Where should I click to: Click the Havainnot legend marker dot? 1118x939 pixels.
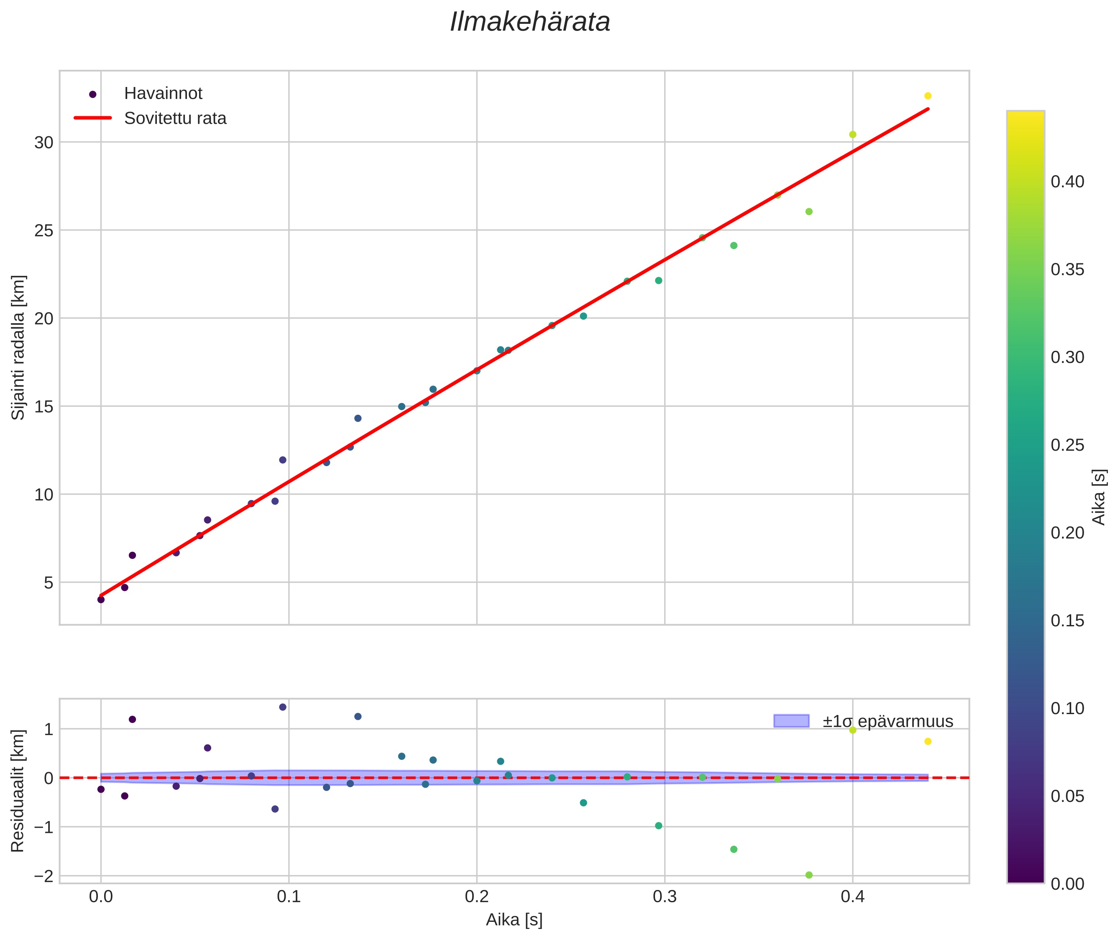pos(93,94)
